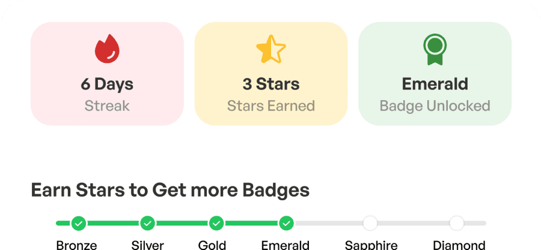Click the green emerald ribbon badge icon
541x250 pixels.
pos(435,49)
